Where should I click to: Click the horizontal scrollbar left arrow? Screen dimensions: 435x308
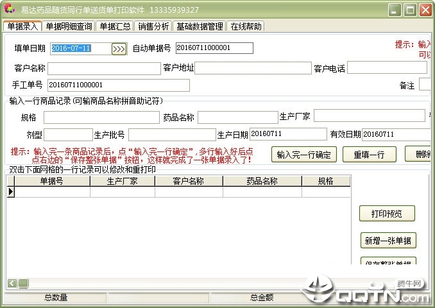click(12, 284)
